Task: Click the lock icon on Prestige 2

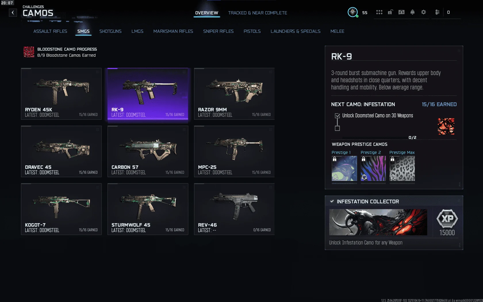Action: pos(363,159)
